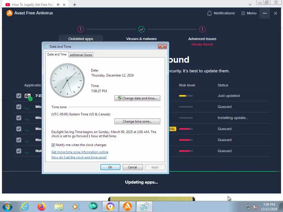
Task: Click the Eastern Time zone text
Action: pyautogui.click(x=81, y=114)
